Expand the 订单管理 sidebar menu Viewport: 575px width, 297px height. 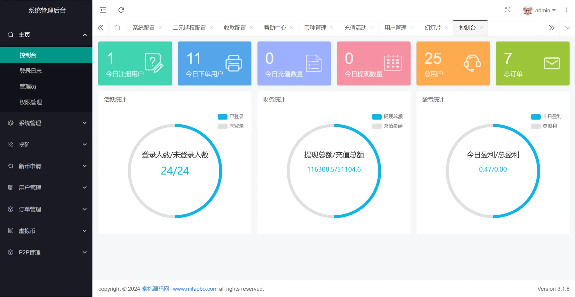click(46, 209)
